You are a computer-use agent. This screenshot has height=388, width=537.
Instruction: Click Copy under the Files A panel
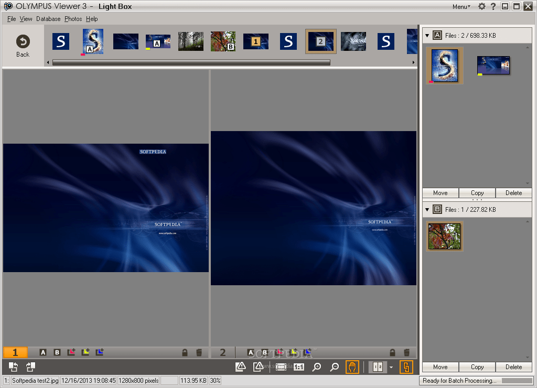click(477, 192)
